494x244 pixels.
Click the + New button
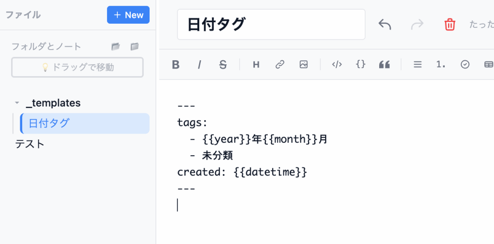128,15
